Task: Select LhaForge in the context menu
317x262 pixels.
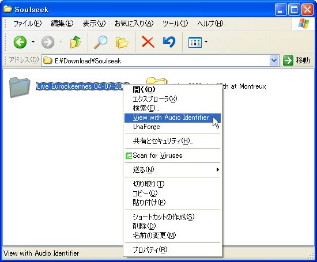Action: point(173,127)
